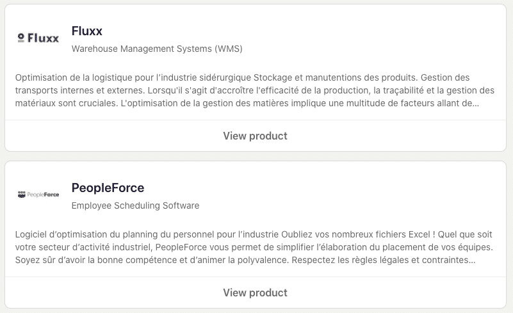
Task: Click the bold Fluxx wordmark in the logo
Action: pos(43,38)
